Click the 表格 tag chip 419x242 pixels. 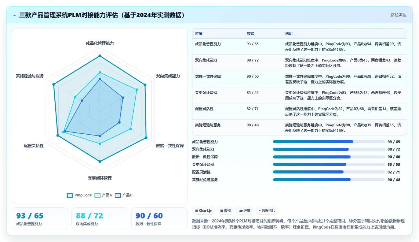tap(225, 210)
